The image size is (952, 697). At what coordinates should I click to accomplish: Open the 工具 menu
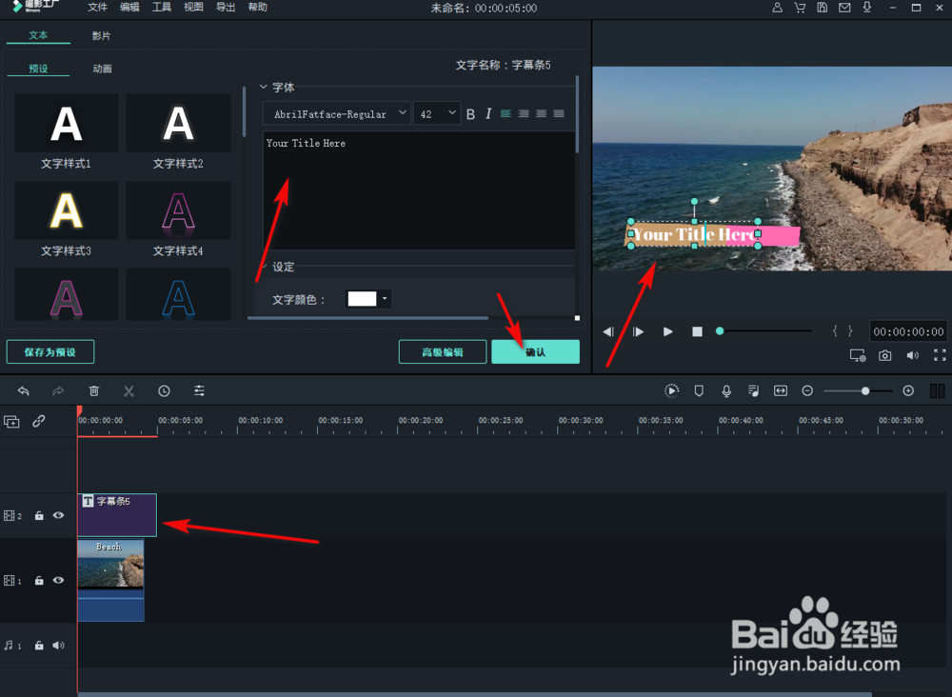point(162,8)
